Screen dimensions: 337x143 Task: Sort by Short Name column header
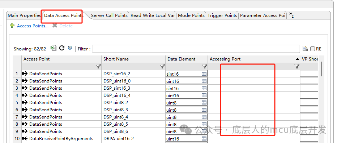(x=133, y=59)
